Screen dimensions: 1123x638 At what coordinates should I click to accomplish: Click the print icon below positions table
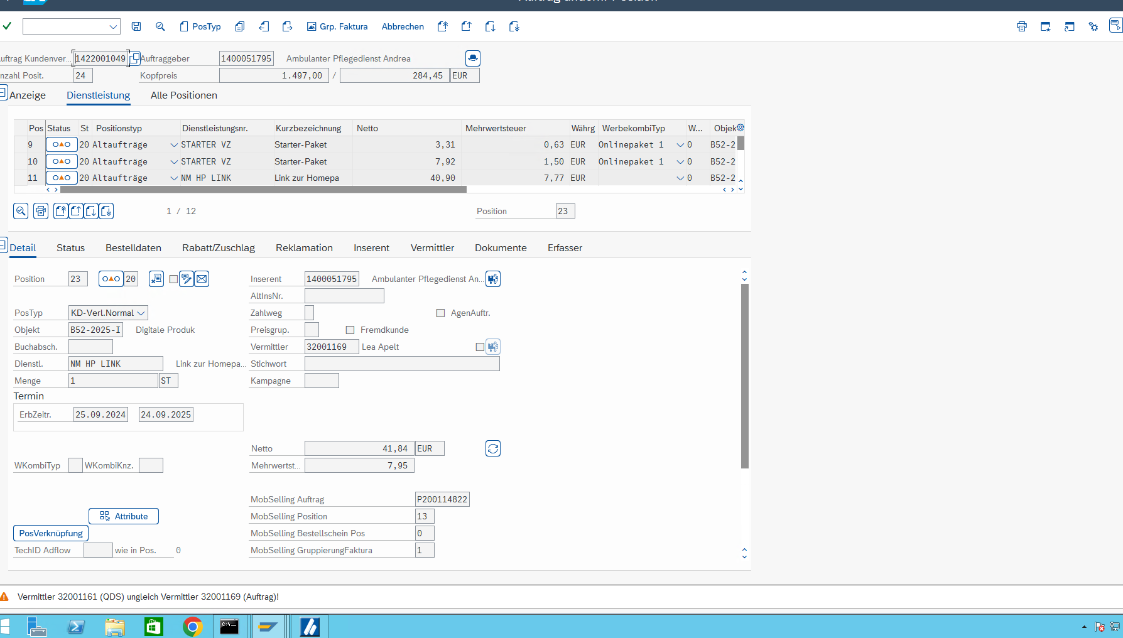click(x=41, y=211)
